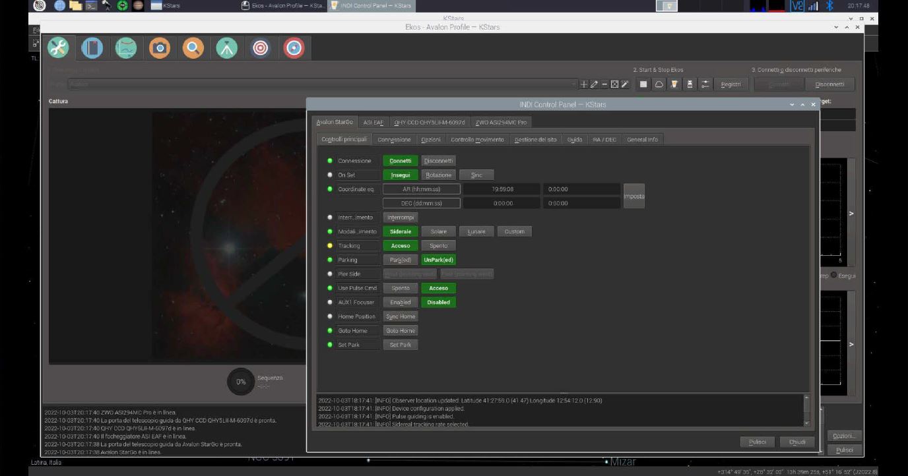Switch to the QHY CCD QHY5LII-M-6097d tab
Viewport: 908px width, 476px height.
tap(430, 122)
